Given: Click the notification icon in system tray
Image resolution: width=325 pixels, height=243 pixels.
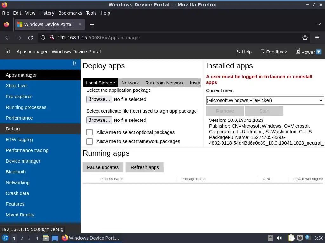Looking at the screenshot, I should (308, 238).
